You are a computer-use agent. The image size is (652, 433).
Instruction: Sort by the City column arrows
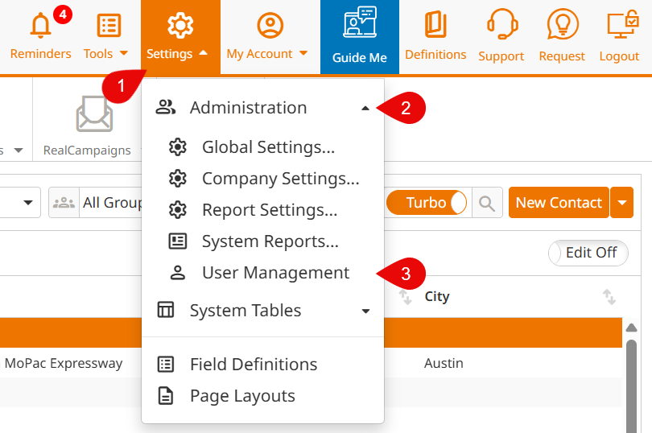coord(609,297)
